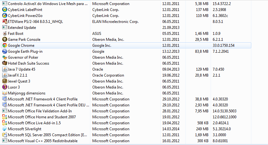Click the CyberLink Power2Go icon
The image size is (268, 145).
point(4,16)
